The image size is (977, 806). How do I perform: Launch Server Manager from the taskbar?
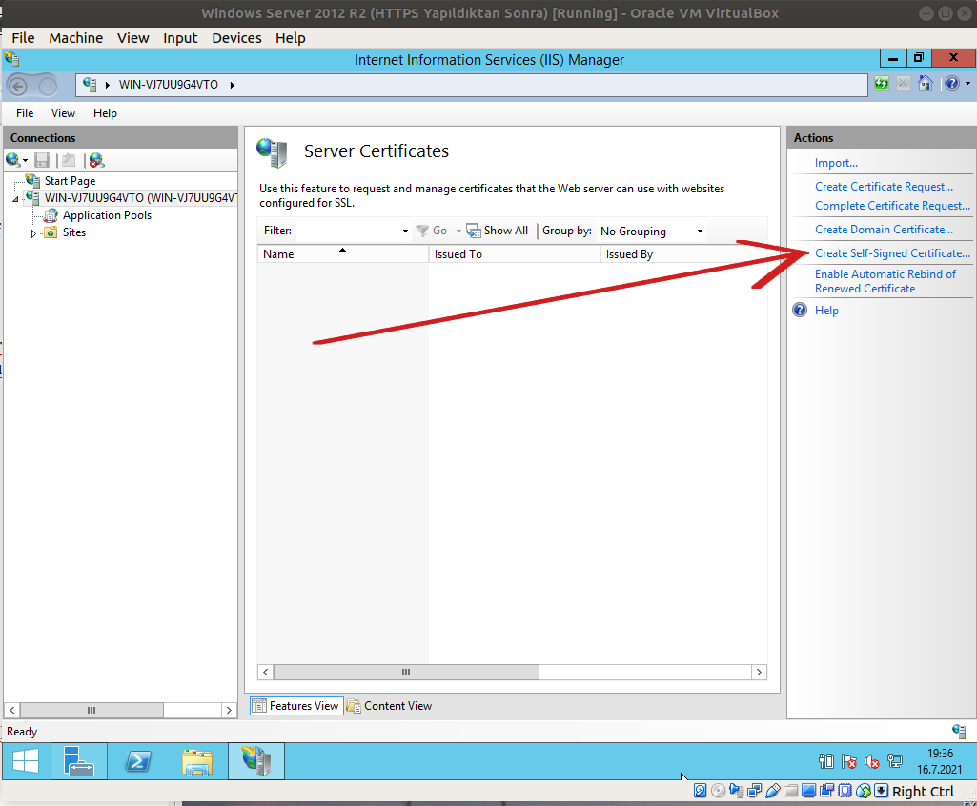tap(79, 761)
